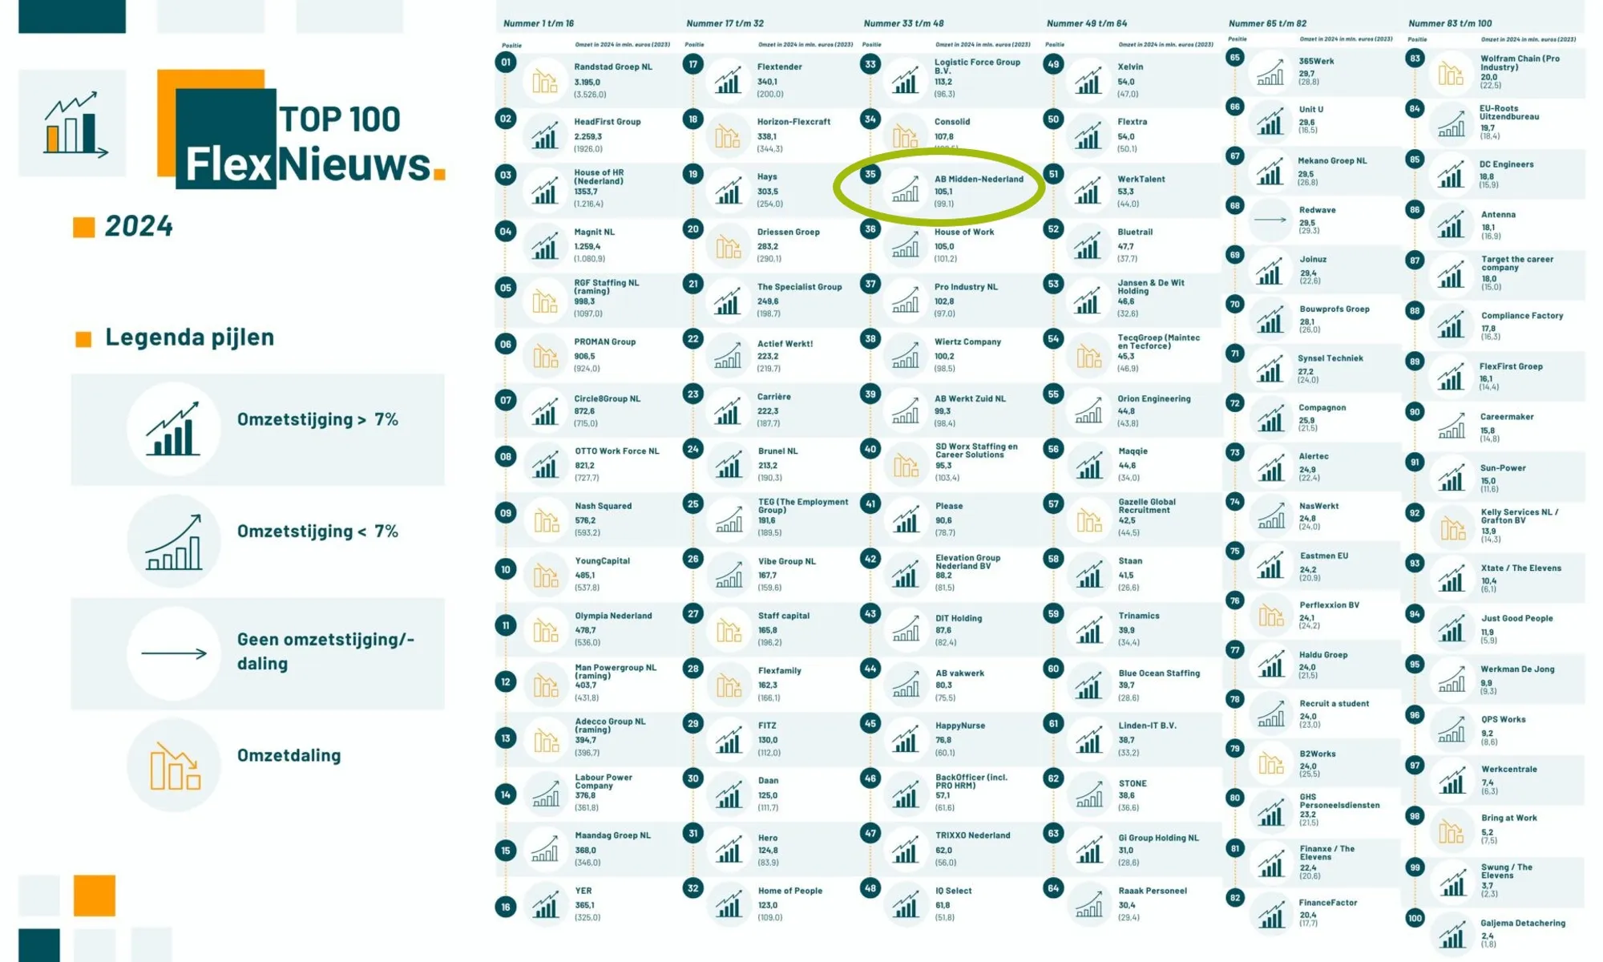Click the company name Bouwprofs Groep
Viewport: 1603px width, 962px height.
pyautogui.click(x=1334, y=309)
